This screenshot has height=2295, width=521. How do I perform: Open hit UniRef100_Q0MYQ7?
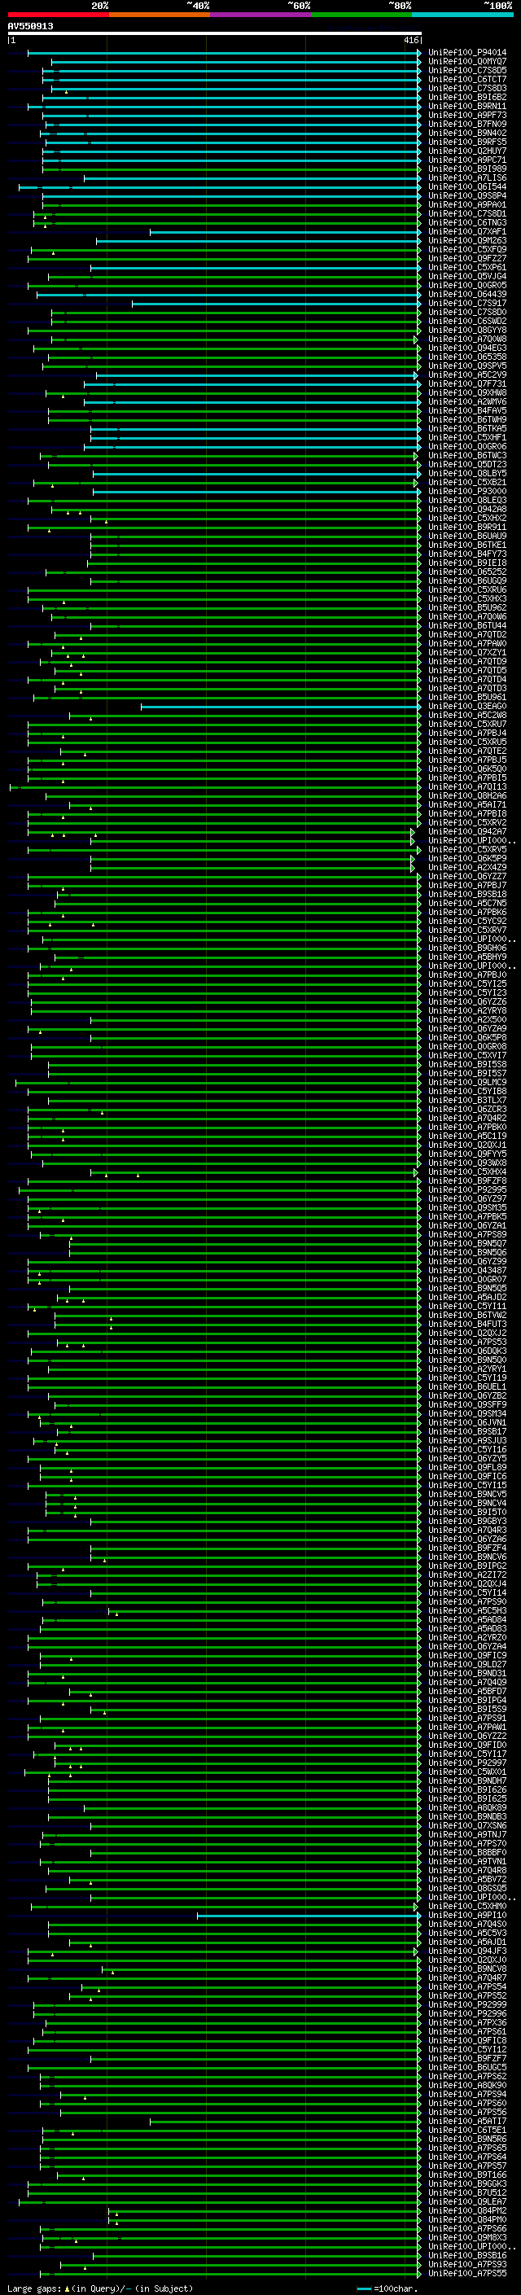pyautogui.click(x=466, y=62)
